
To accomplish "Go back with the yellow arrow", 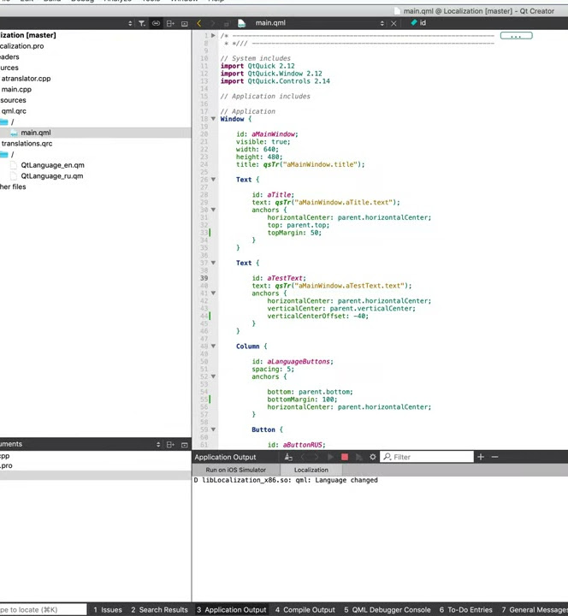I will (x=198, y=24).
